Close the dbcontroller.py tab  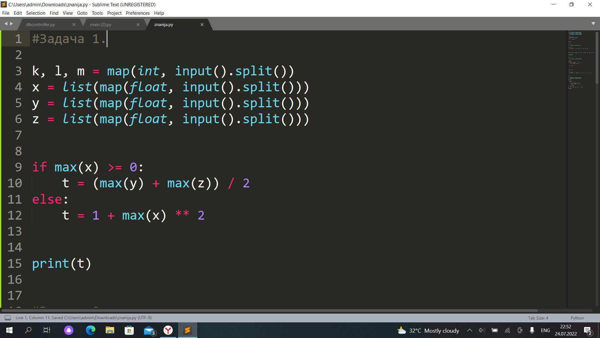click(74, 24)
